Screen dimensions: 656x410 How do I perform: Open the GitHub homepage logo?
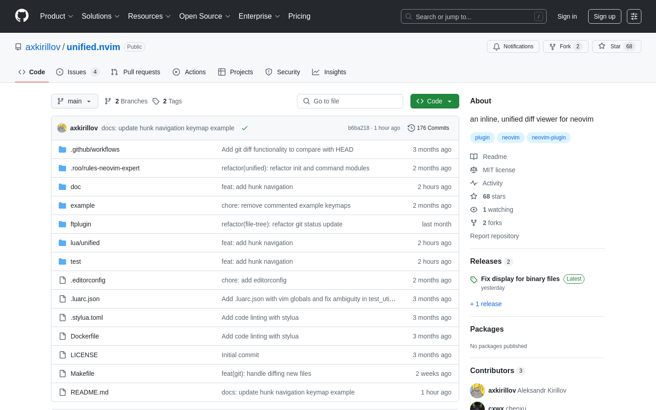click(x=22, y=16)
